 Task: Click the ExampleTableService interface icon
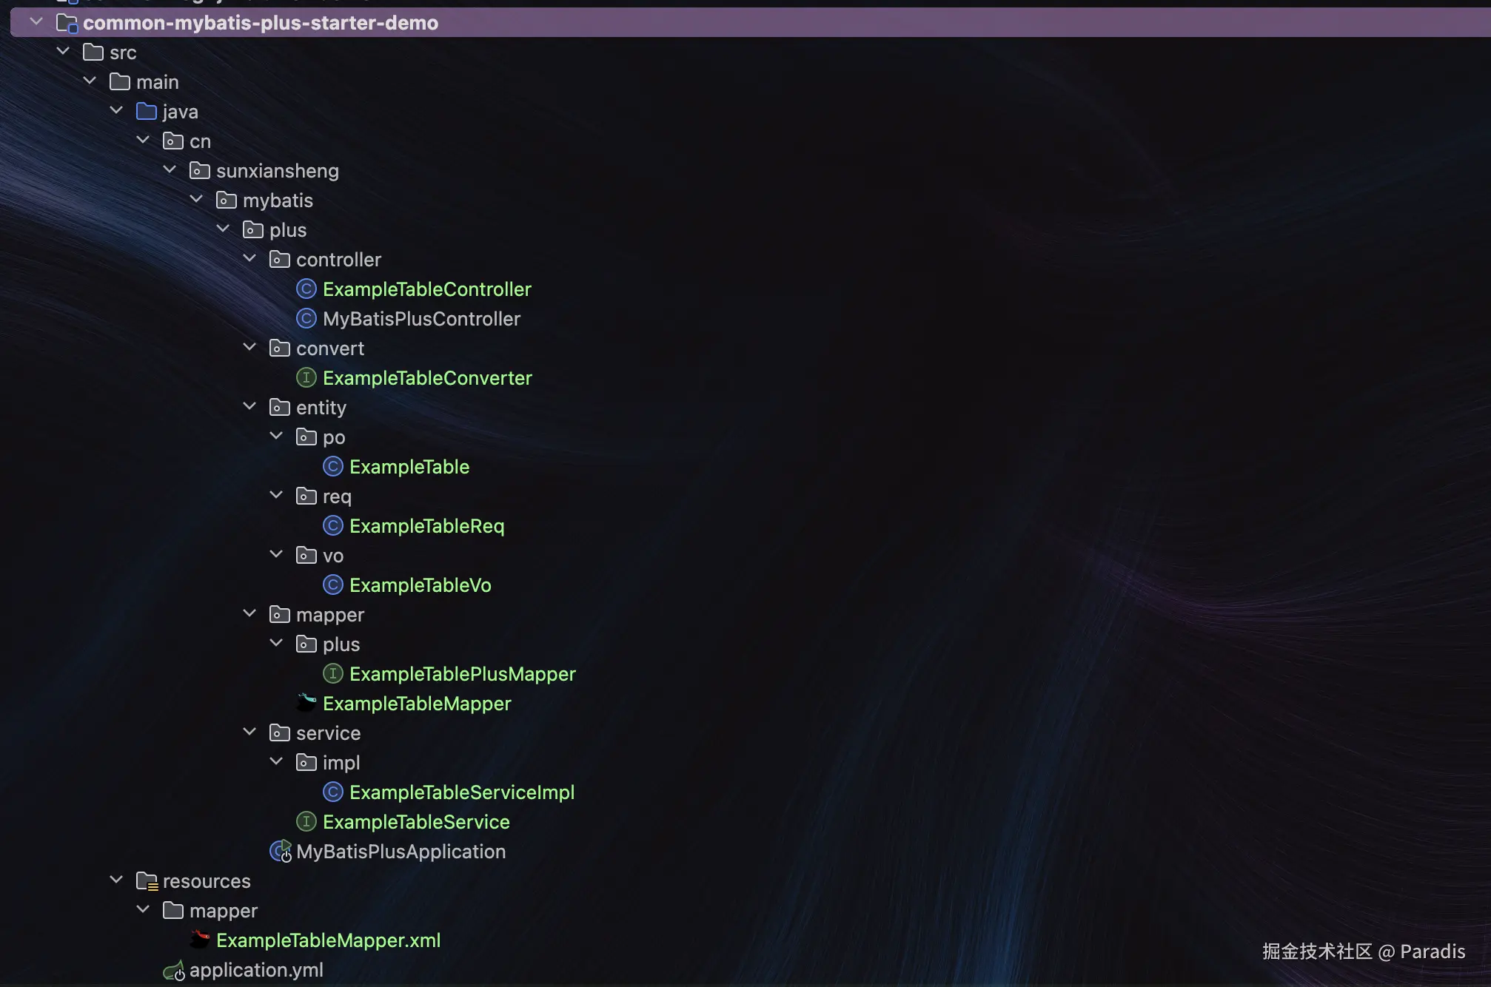click(306, 822)
